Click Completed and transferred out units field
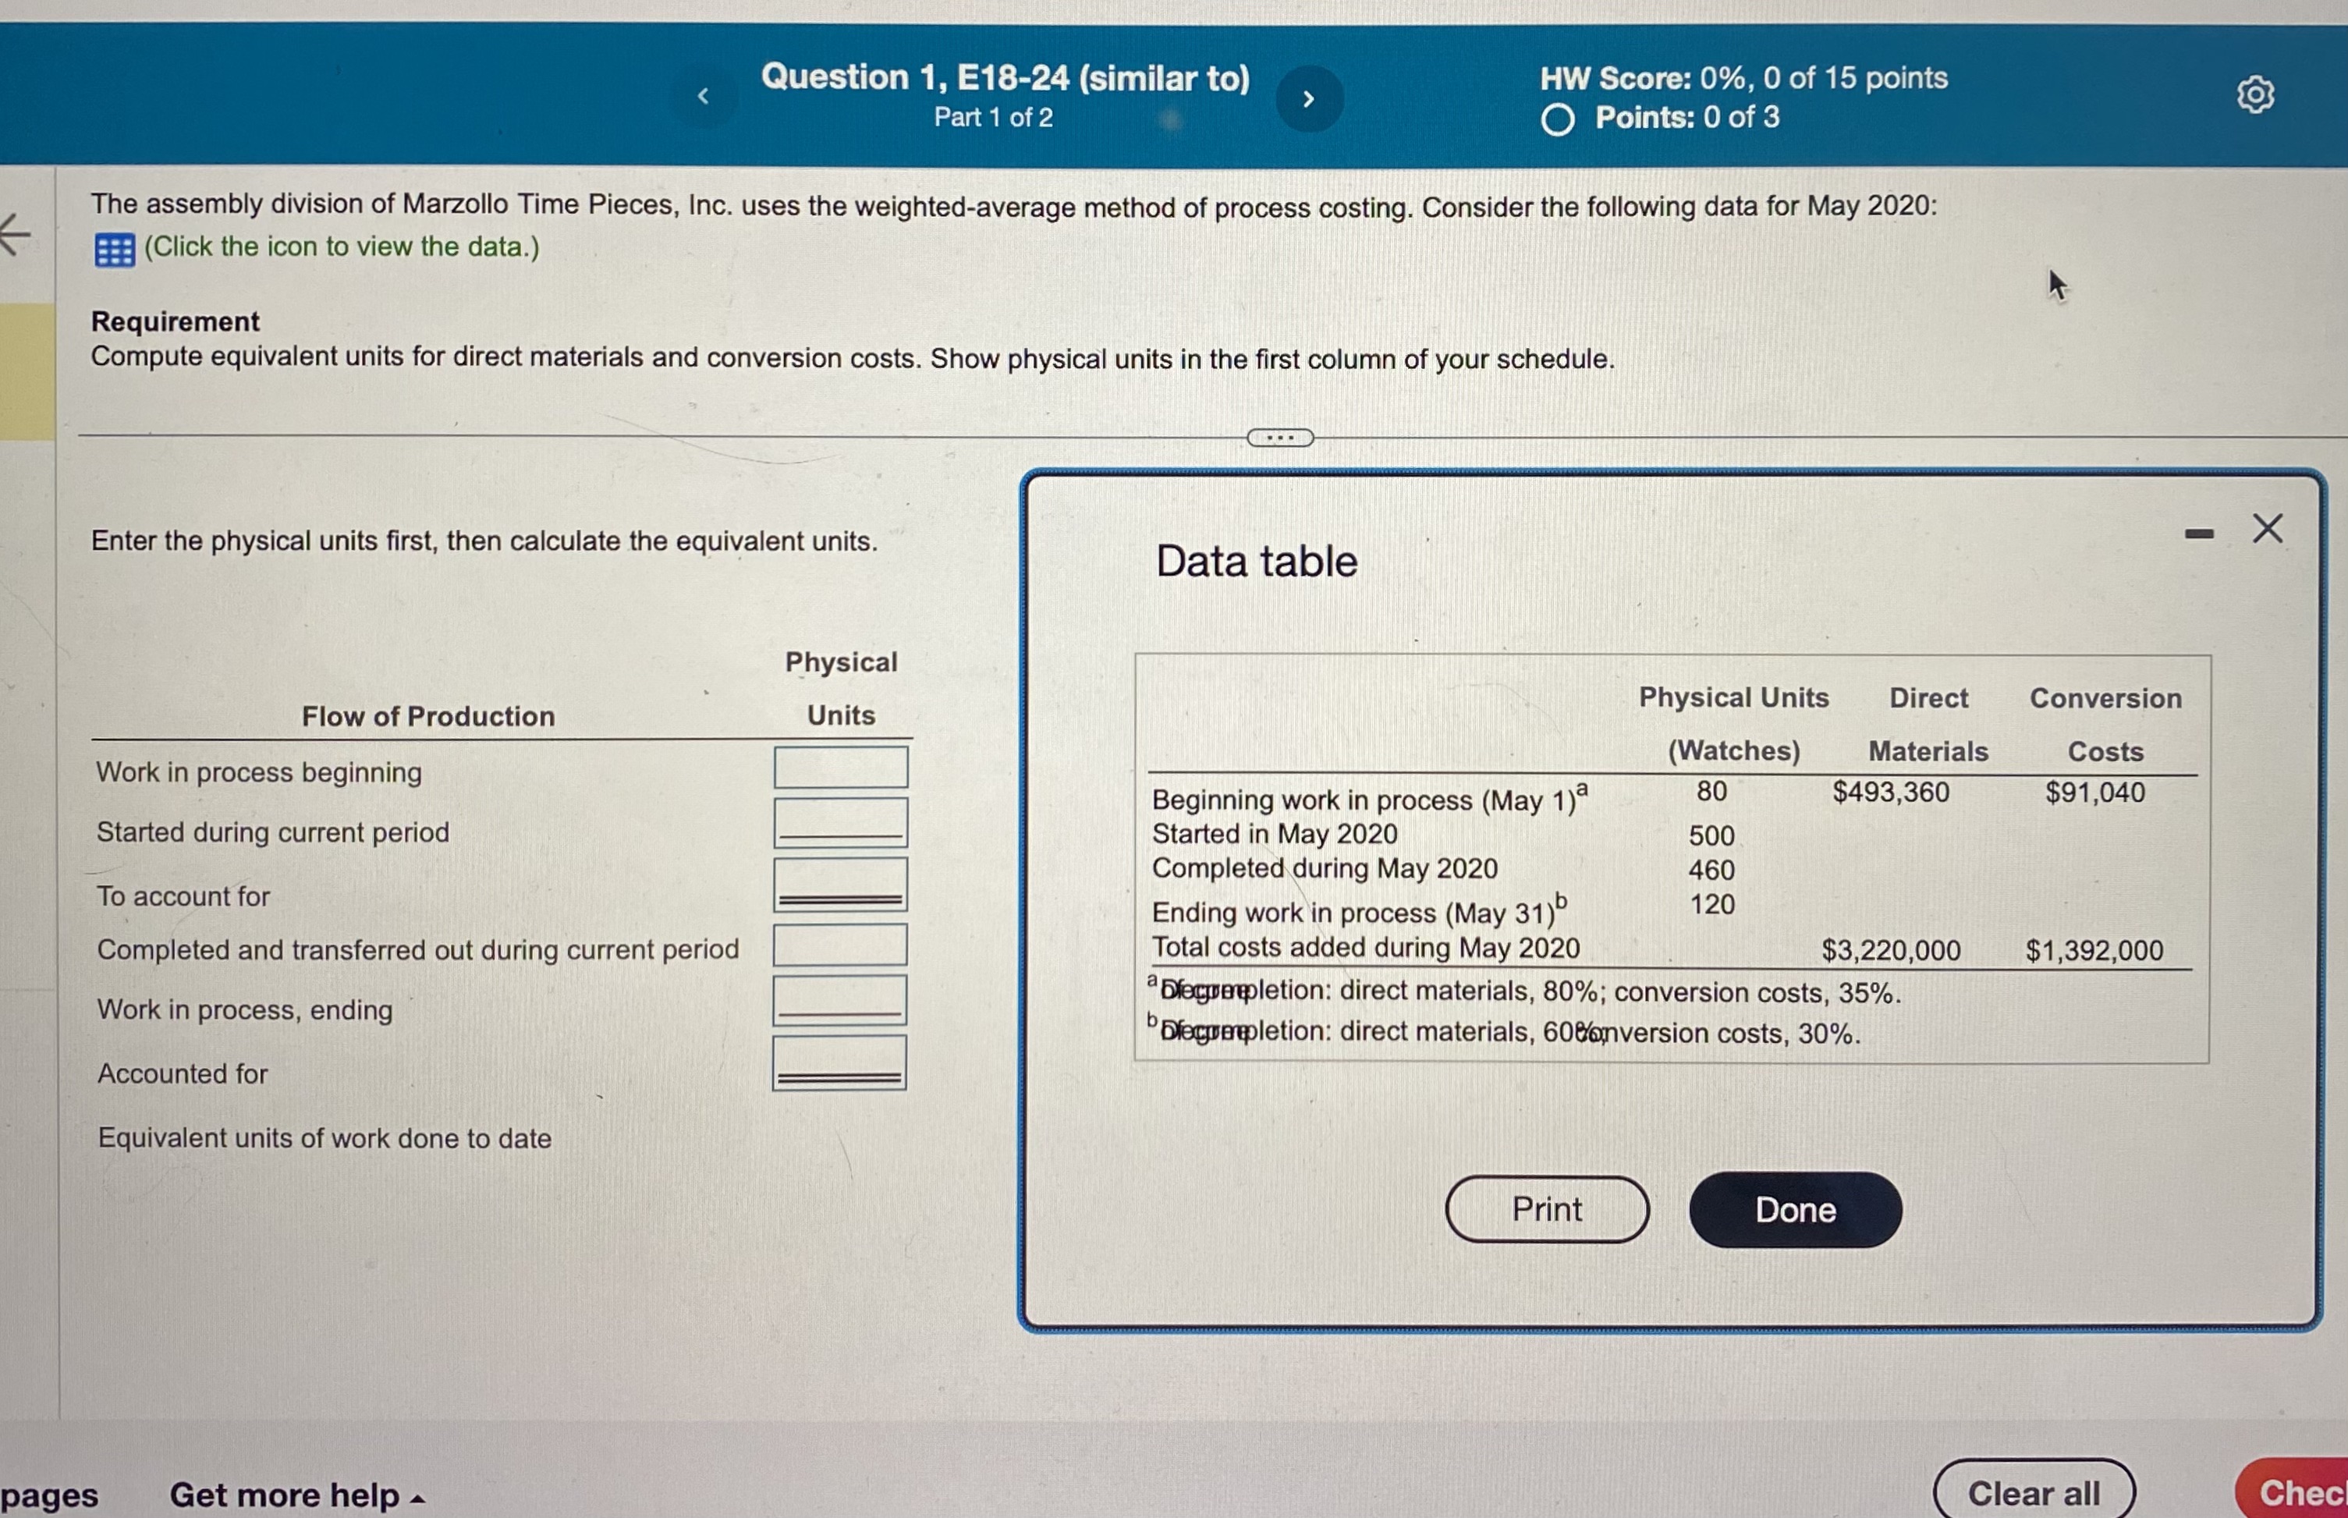 [x=840, y=945]
